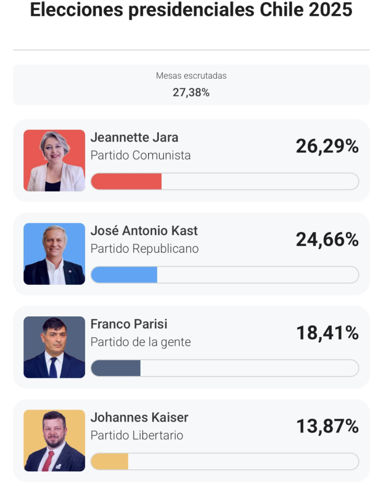Select the Franco Parisi name
This screenshot has width=379, height=487.
pos(129,324)
